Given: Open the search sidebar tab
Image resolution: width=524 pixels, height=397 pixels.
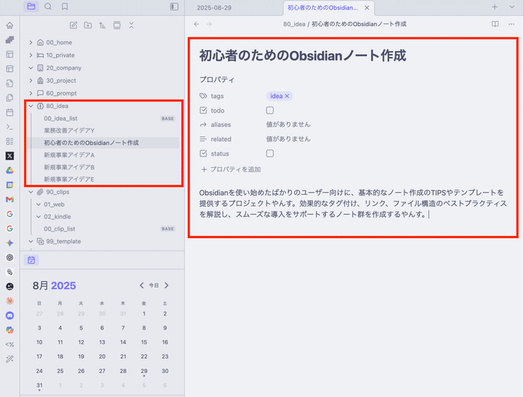Looking at the screenshot, I should click(x=48, y=7).
